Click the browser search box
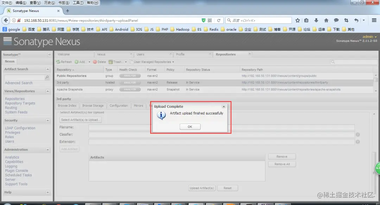Image resolution: width=380 pixels, height=205 pixels. pos(258,20)
